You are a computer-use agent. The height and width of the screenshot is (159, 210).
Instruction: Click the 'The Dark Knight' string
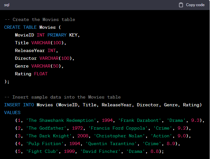click(x=49, y=136)
